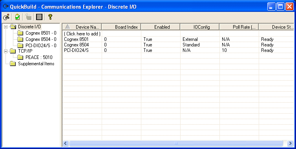296x149 pixels.
Task: Close the Communications Explorer window
Action: click(x=289, y=7)
